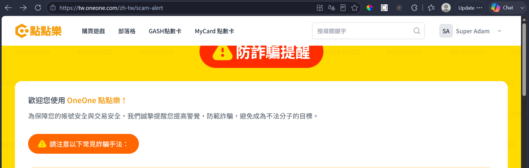Screen dimensions: 529x168
Task: Open the Copilot Chat button
Action: click(503, 8)
